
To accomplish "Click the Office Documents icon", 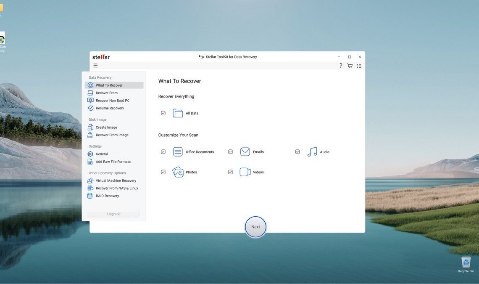I will coord(178,152).
